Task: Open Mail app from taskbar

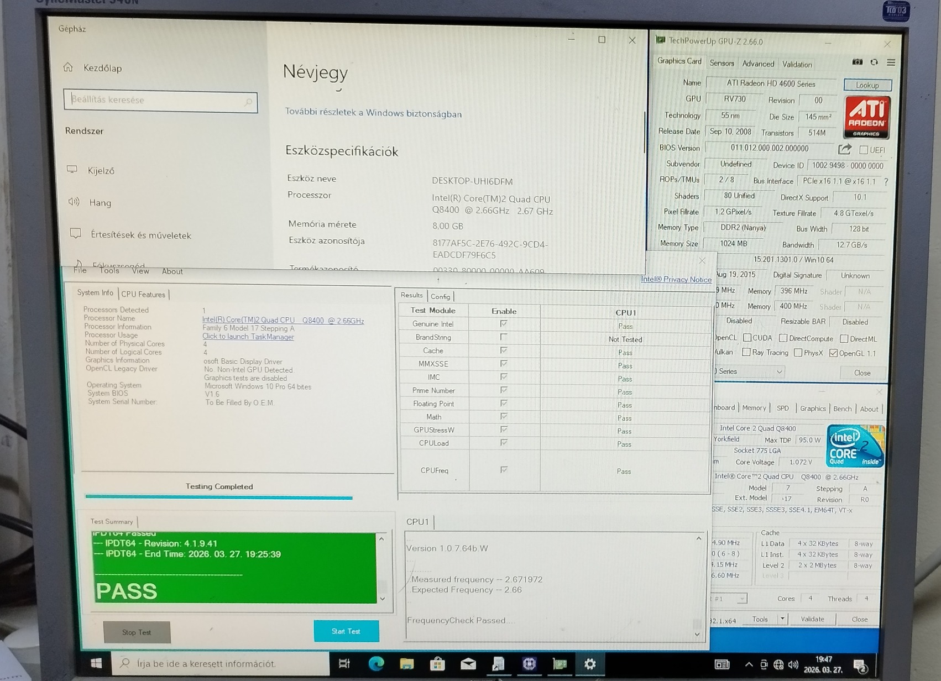Action: coord(468,663)
